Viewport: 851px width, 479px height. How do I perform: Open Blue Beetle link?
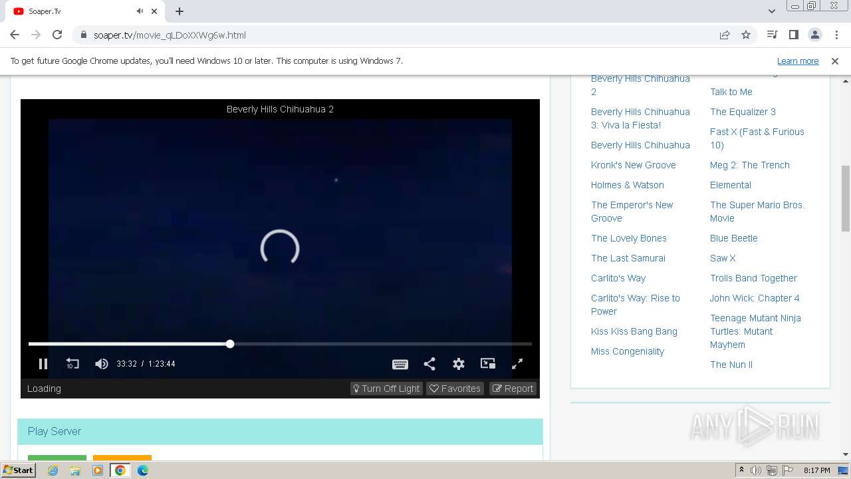(x=733, y=238)
